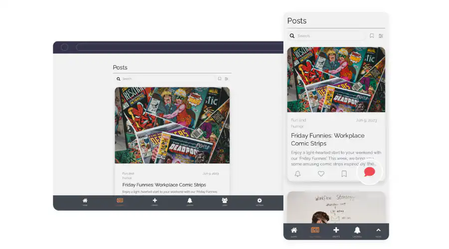Click the 'Jun 9, 2023' date on desktop card

pos(211,173)
